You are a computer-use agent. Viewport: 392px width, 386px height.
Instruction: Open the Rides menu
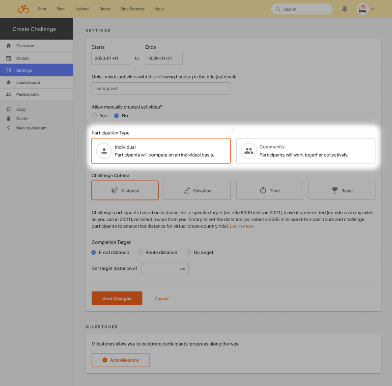105,9
